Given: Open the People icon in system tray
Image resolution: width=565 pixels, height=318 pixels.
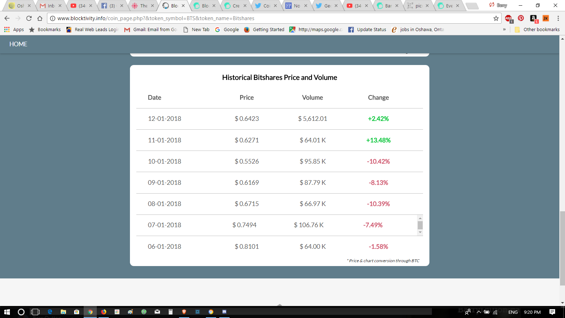Looking at the screenshot, I should [x=468, y=312].
